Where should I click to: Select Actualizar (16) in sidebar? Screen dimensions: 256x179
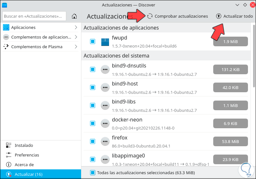(41, 174)
